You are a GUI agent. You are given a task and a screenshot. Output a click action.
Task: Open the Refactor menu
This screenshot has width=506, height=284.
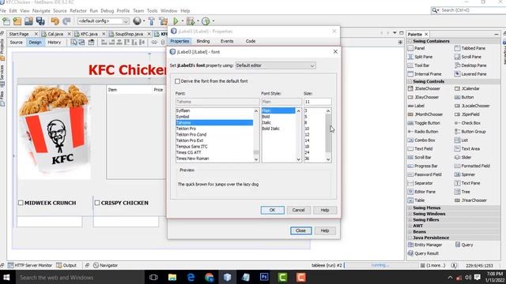tap(78, 10)
